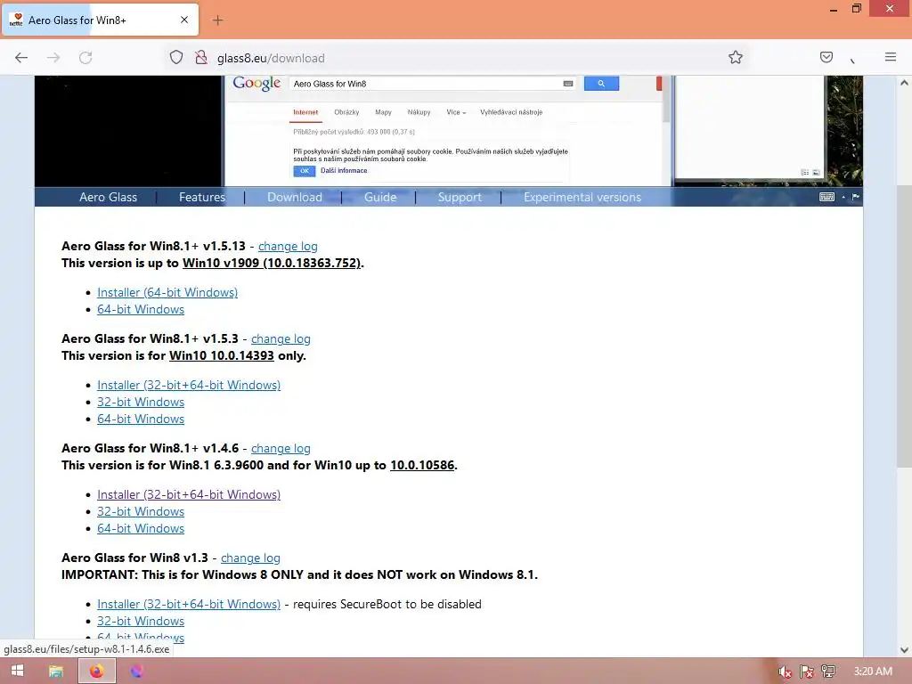Click the banner screenshot image
This screenshot has width=912, height=684.
449,131
